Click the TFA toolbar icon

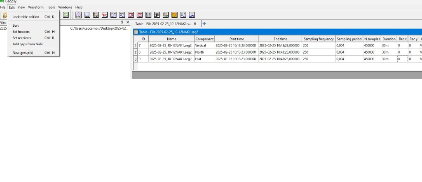coord(183,15)
